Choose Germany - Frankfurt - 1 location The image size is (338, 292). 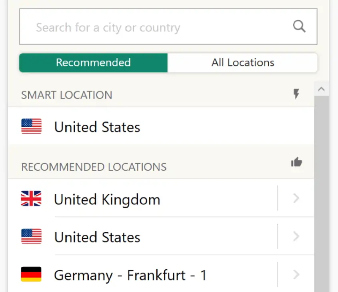[143, 274]
